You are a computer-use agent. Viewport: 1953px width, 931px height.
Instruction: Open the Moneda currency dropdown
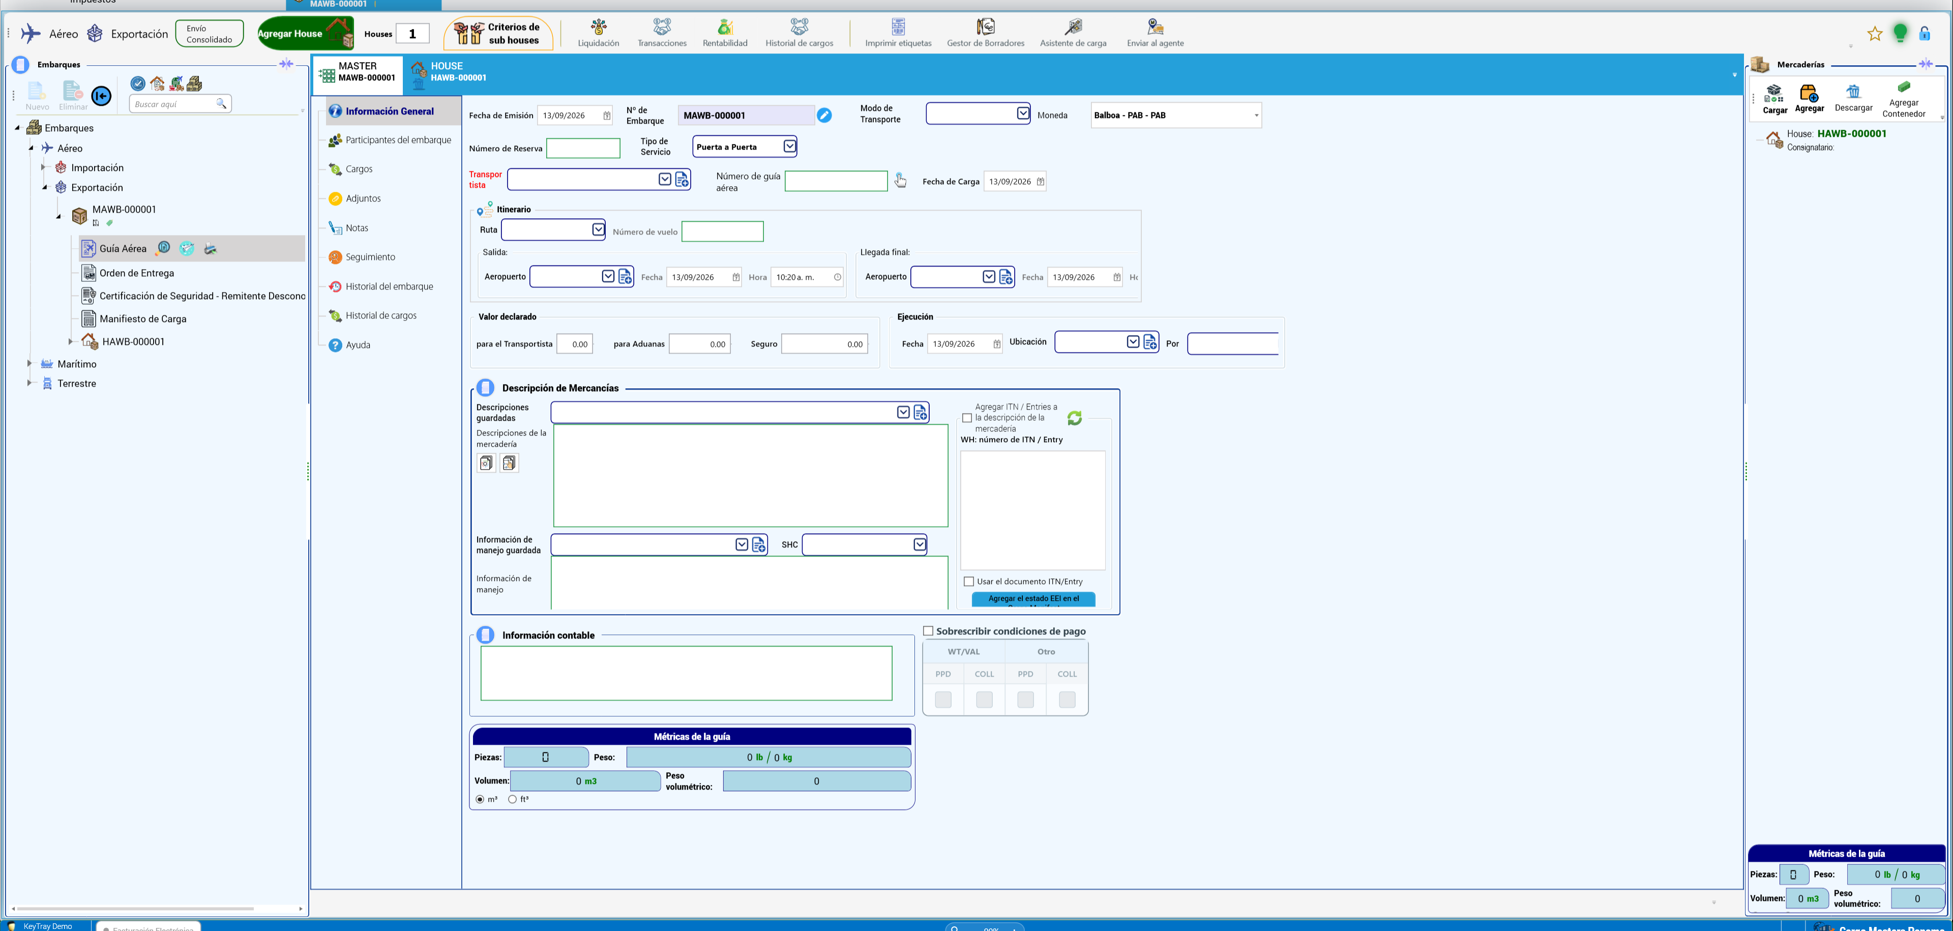[1256, 115]
